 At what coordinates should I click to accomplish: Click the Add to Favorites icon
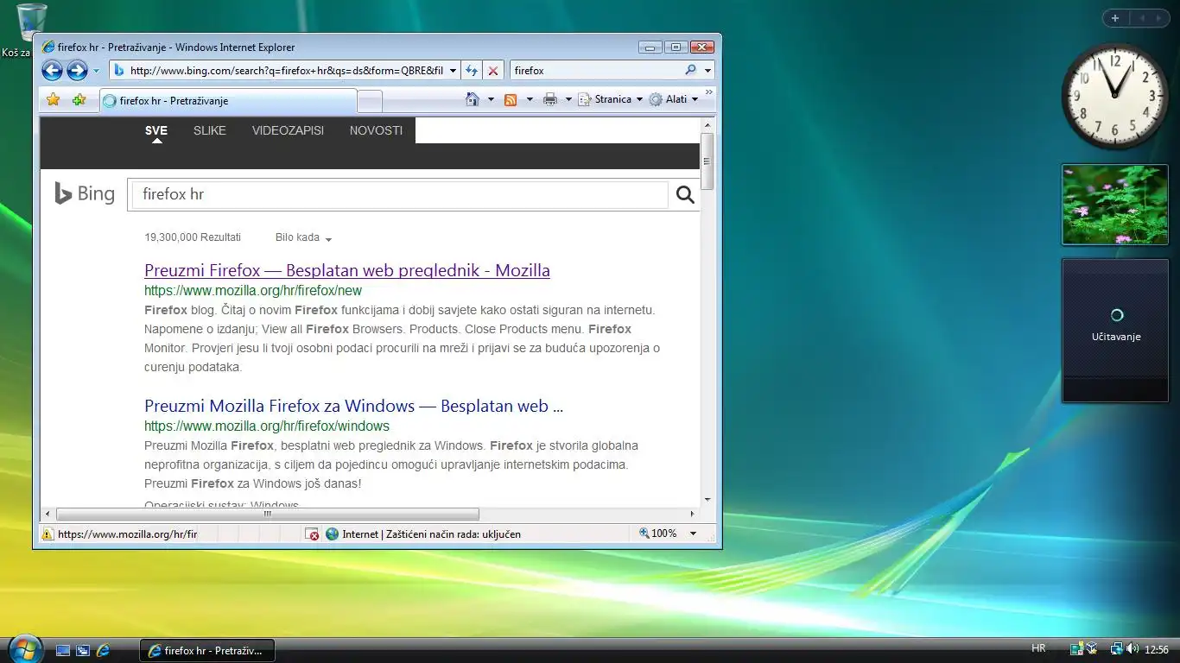[x=79, y=100]
